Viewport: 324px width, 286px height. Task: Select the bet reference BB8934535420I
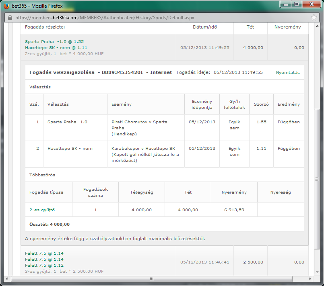pos(122,72)
